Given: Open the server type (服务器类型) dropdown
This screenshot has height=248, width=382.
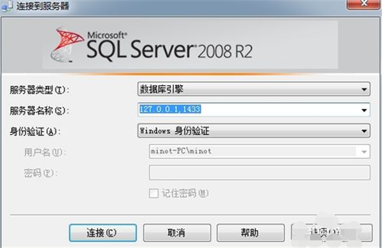Looking at the screenshot, I should point(253,89).
